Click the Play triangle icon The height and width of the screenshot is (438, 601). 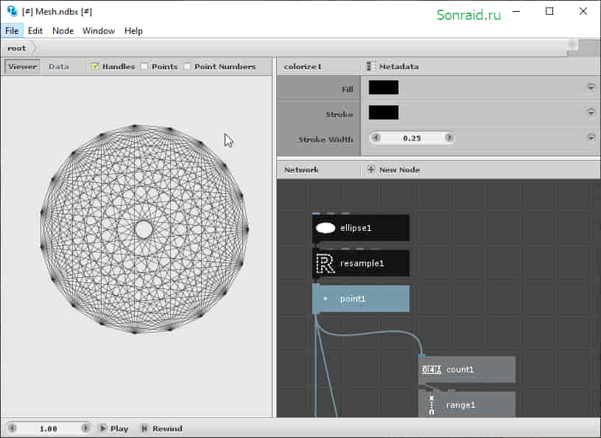(x=103, y=428)
